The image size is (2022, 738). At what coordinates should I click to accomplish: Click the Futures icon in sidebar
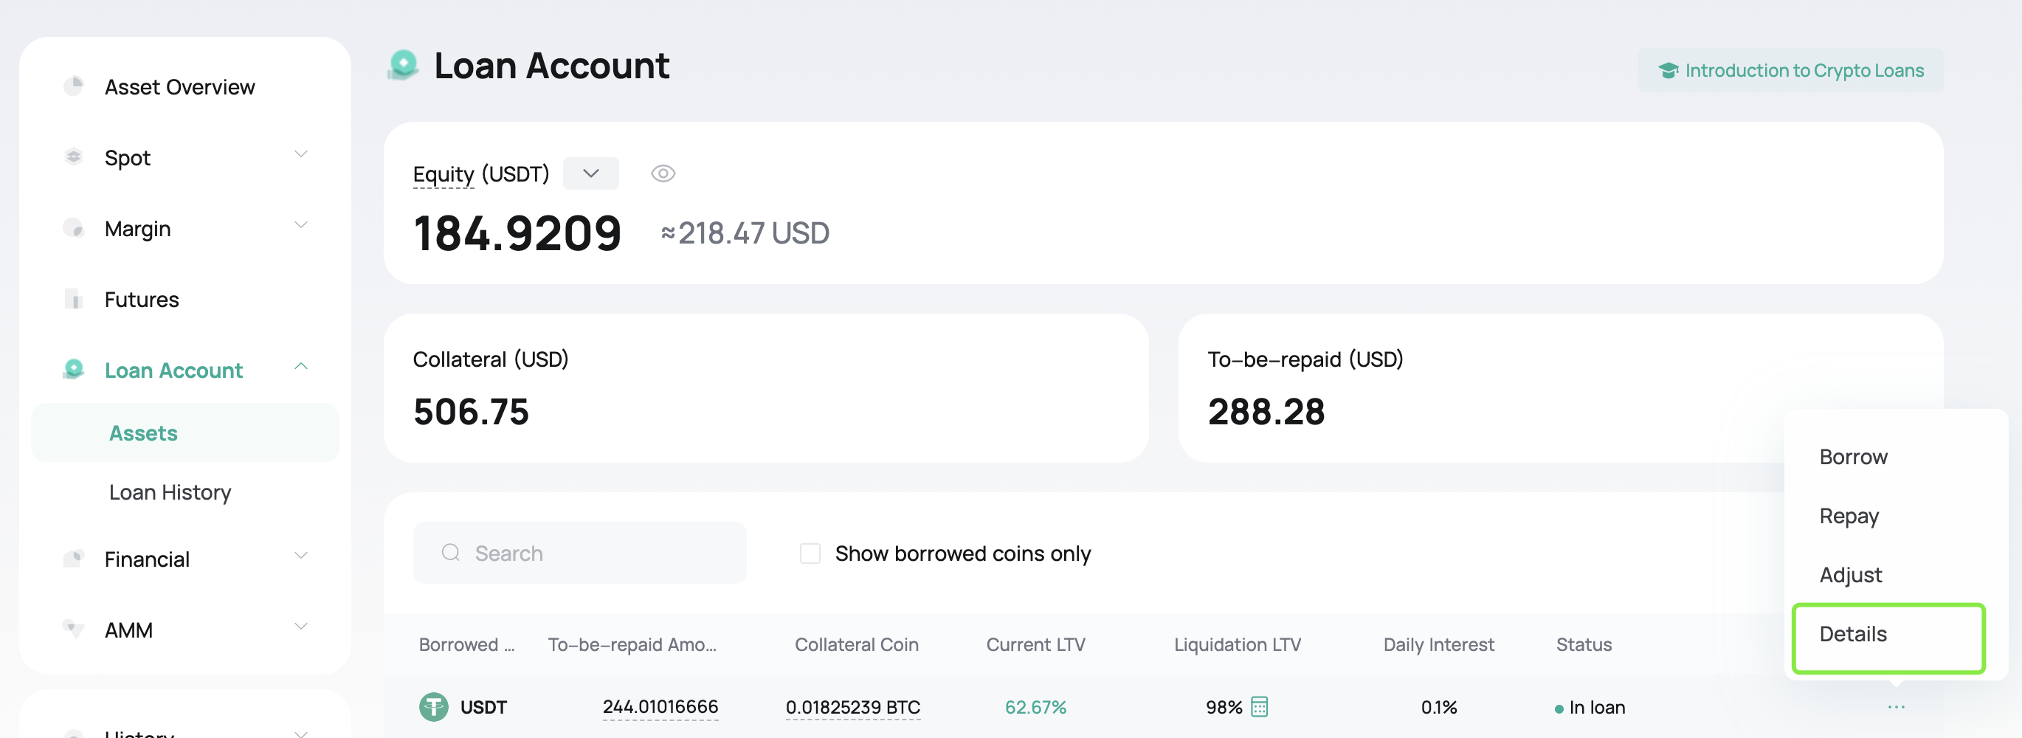[74, 299]
